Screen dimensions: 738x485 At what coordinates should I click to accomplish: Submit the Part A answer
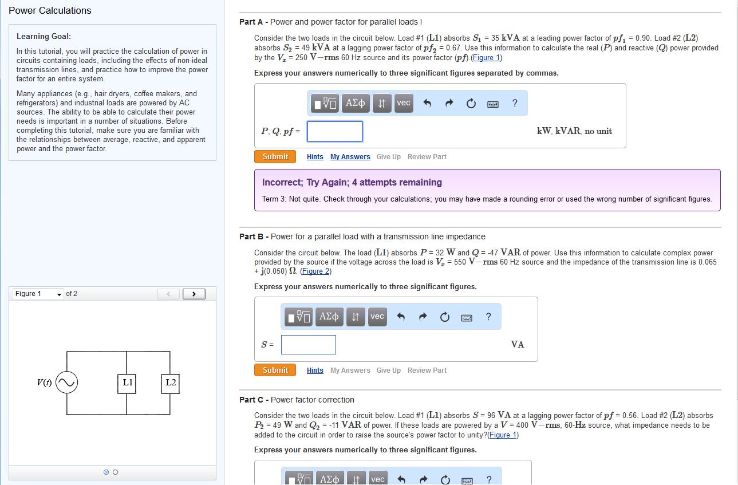(275, 156)
